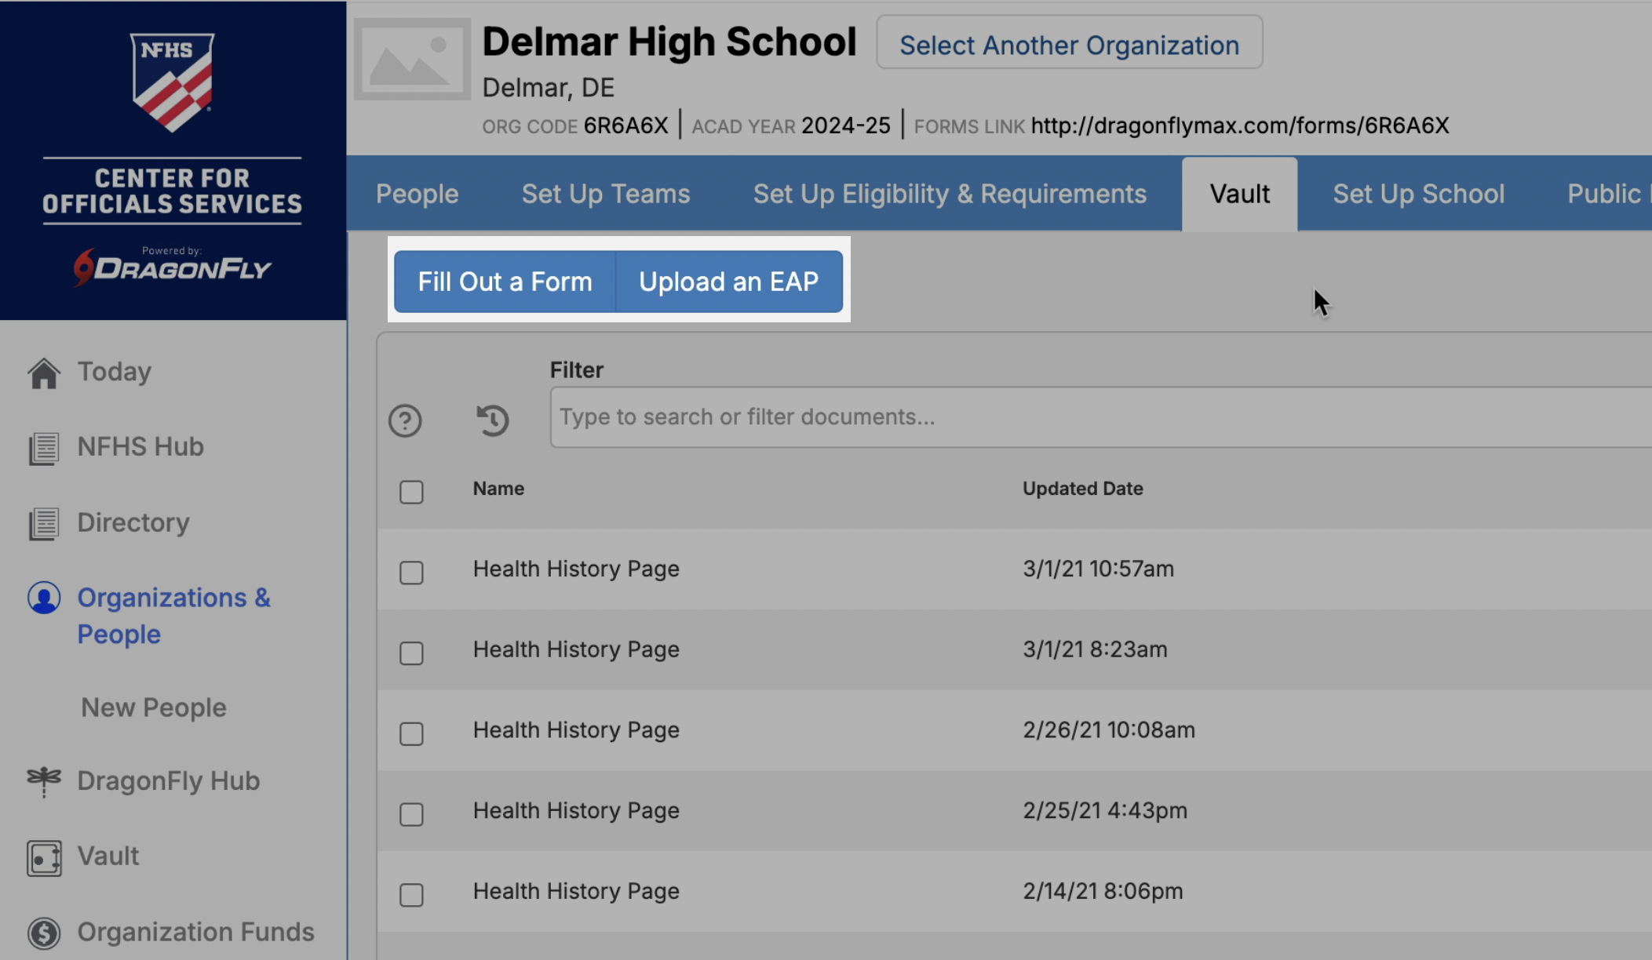Open the NFHS Hub newspaper icon
Viewport: 1652px width, 960px height.
[x=44, y=448]
